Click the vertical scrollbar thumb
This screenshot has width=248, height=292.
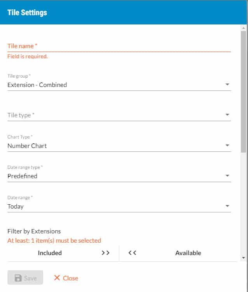coord(243,91)
